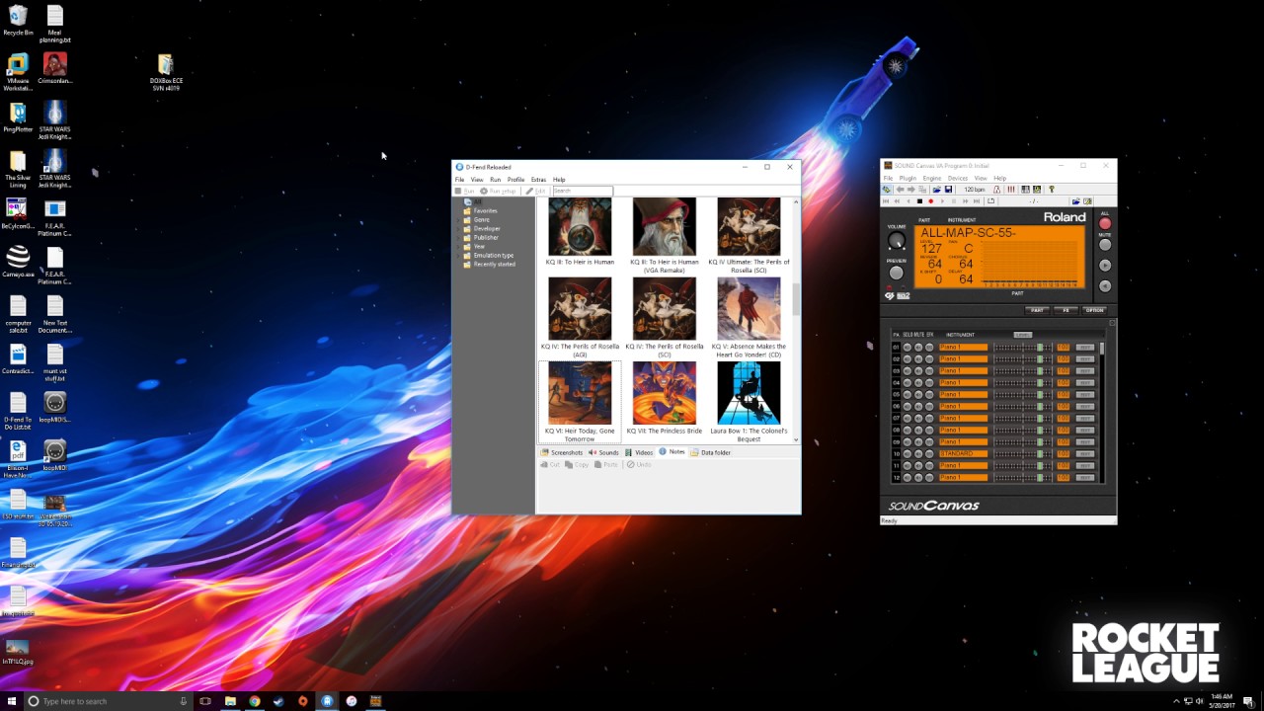Select Favorites in D-Fend tree
The width and height of the screenshot is (1264, 711).
point(485,210)
